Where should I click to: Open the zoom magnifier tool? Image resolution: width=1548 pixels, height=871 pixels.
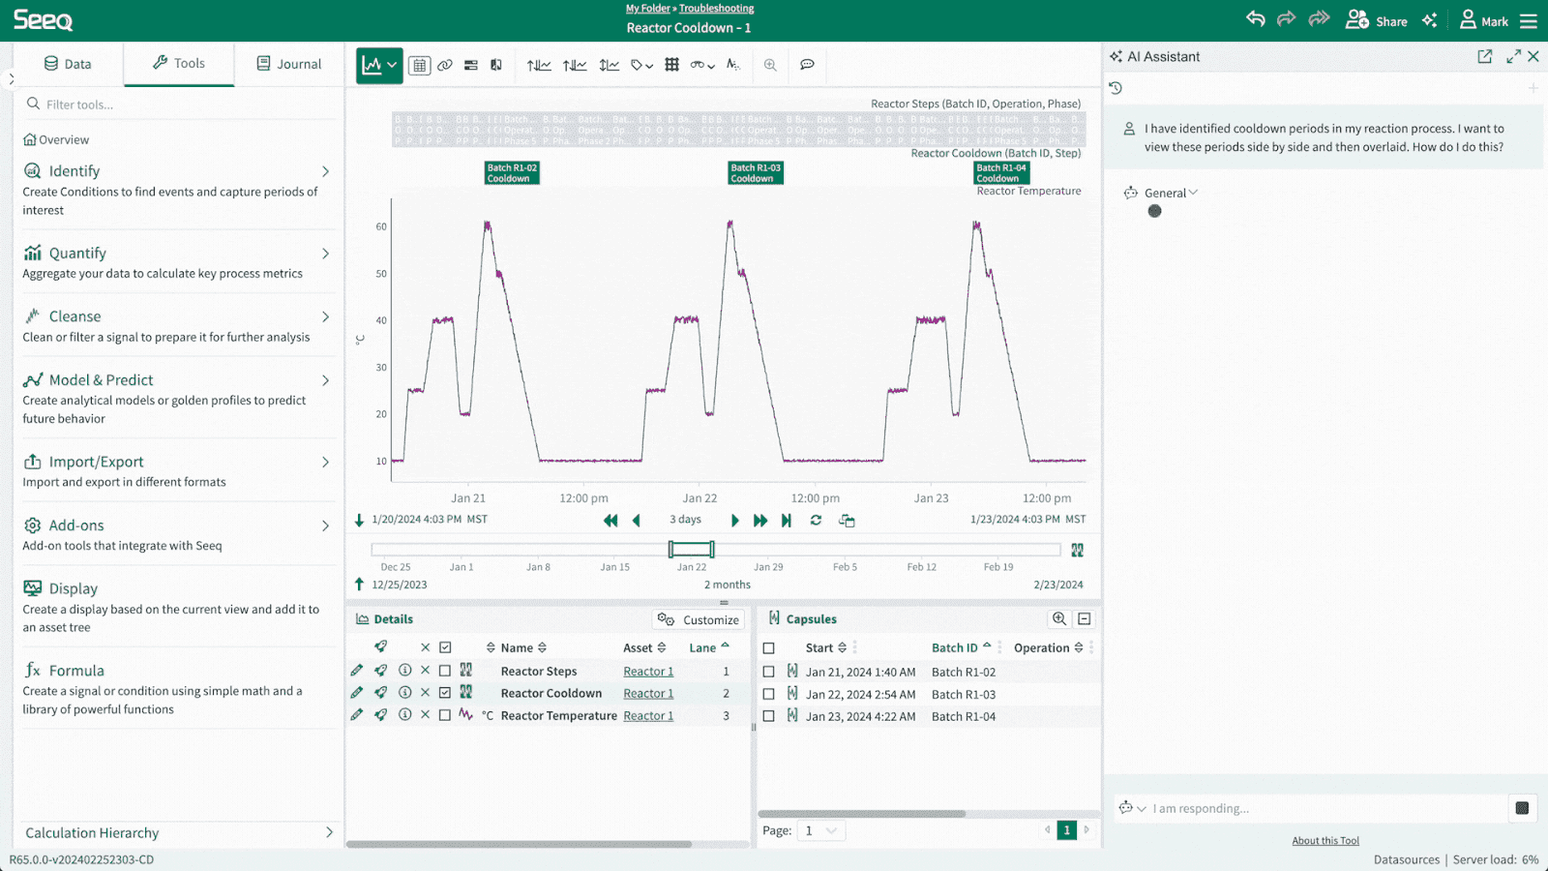click(x=770, y=65)
